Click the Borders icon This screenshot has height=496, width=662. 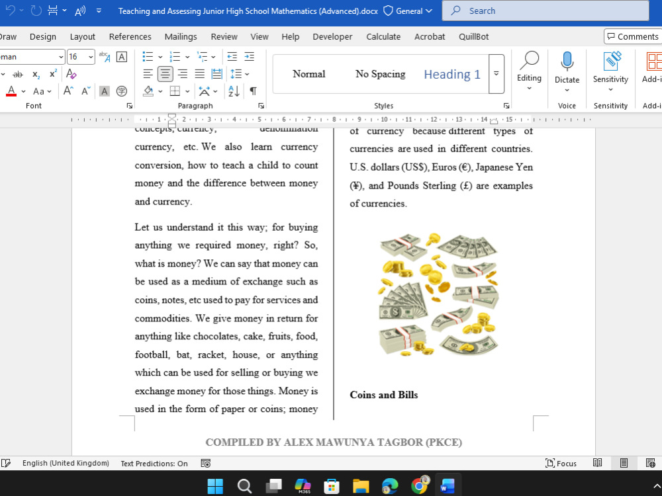pyautogui.click(x=175, y=91)
